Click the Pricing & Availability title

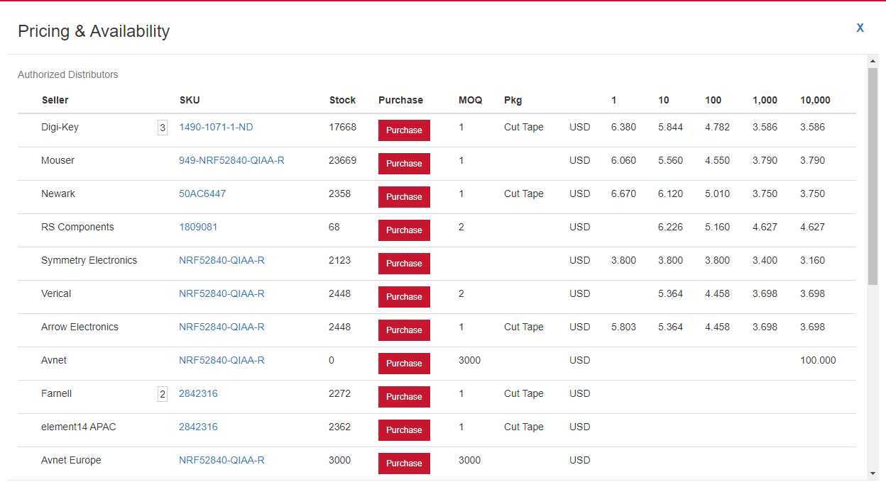point(94,32)
